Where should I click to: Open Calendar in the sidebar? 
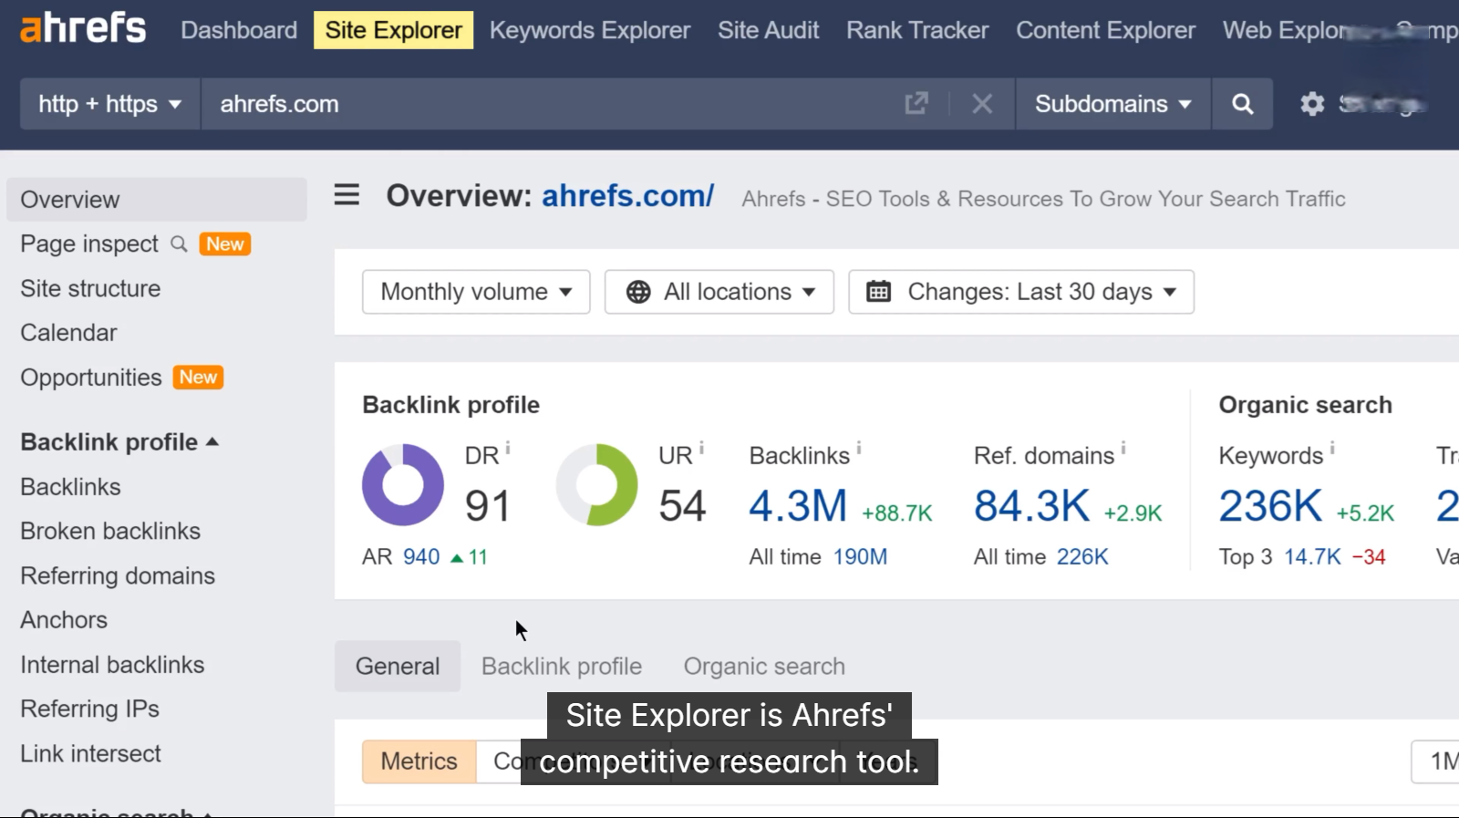pyautogui.click(x=68, y=333)
